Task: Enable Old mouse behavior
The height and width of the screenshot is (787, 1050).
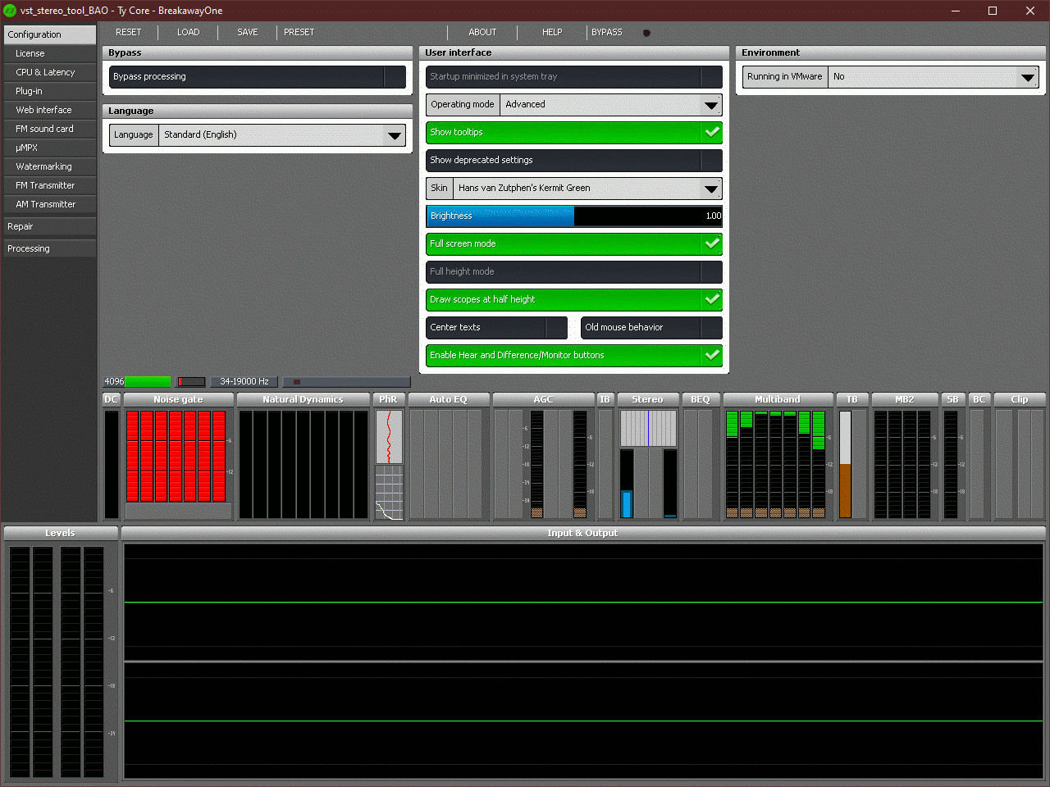Action: click(651, 328)
